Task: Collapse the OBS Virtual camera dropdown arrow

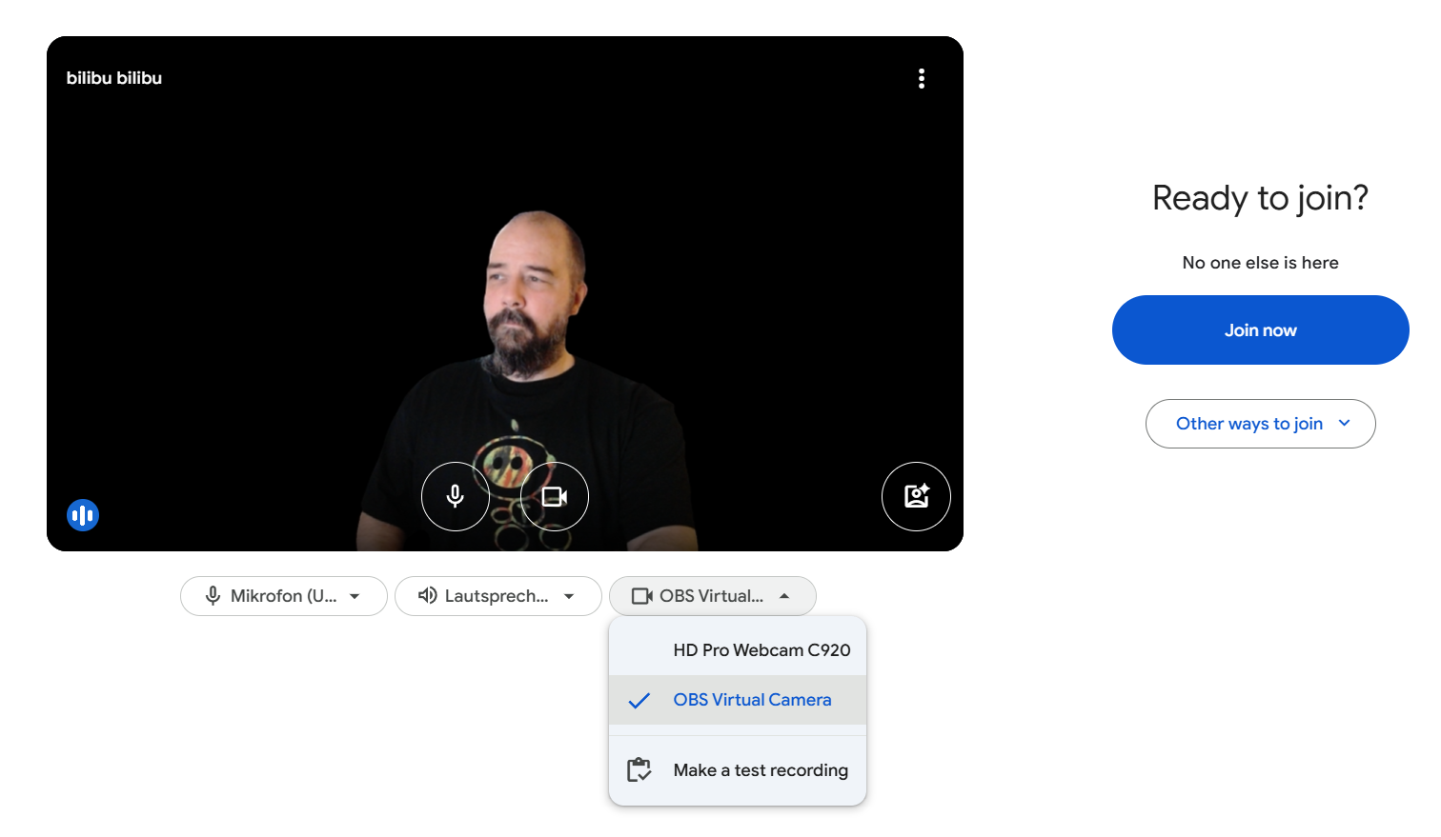Action: 784,596
